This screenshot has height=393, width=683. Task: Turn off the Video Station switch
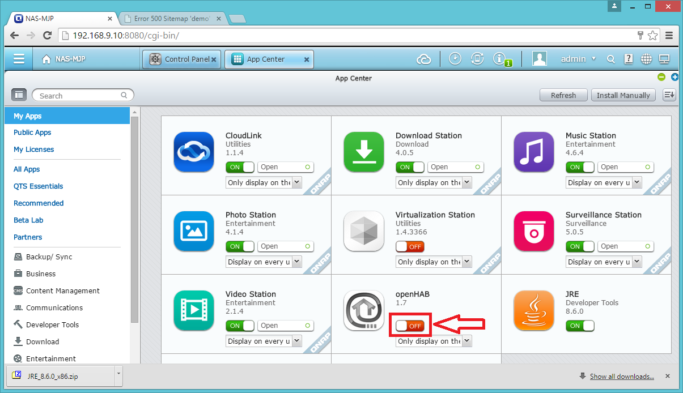pos(240,326)
